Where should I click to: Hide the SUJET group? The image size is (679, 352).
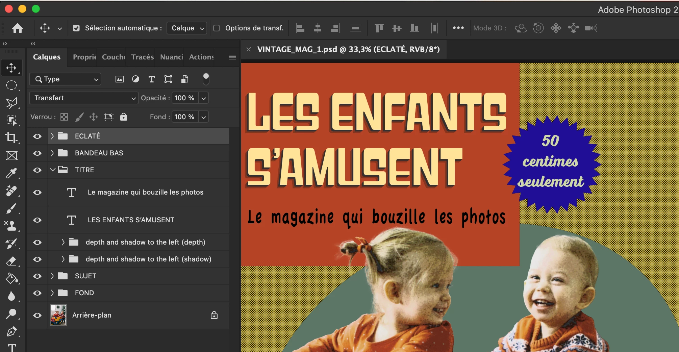coord(37,276)
